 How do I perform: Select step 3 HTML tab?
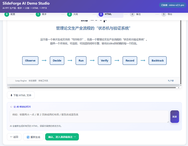(x=110, y=14)
